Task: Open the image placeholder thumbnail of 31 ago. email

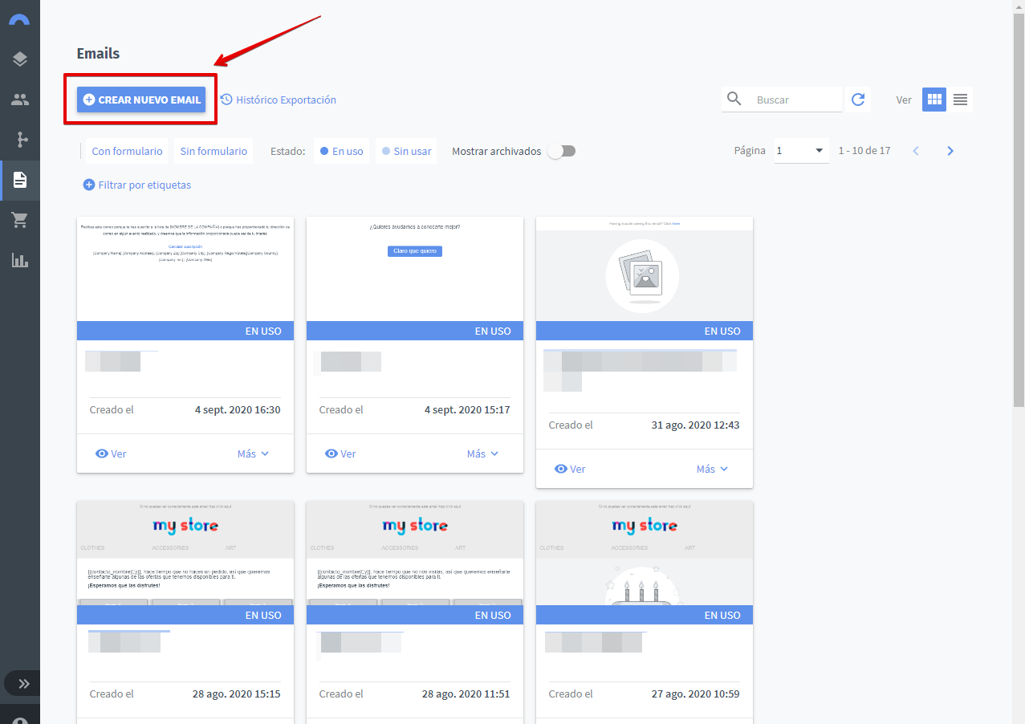Action: pyautogui.click(x=645, y=269)
